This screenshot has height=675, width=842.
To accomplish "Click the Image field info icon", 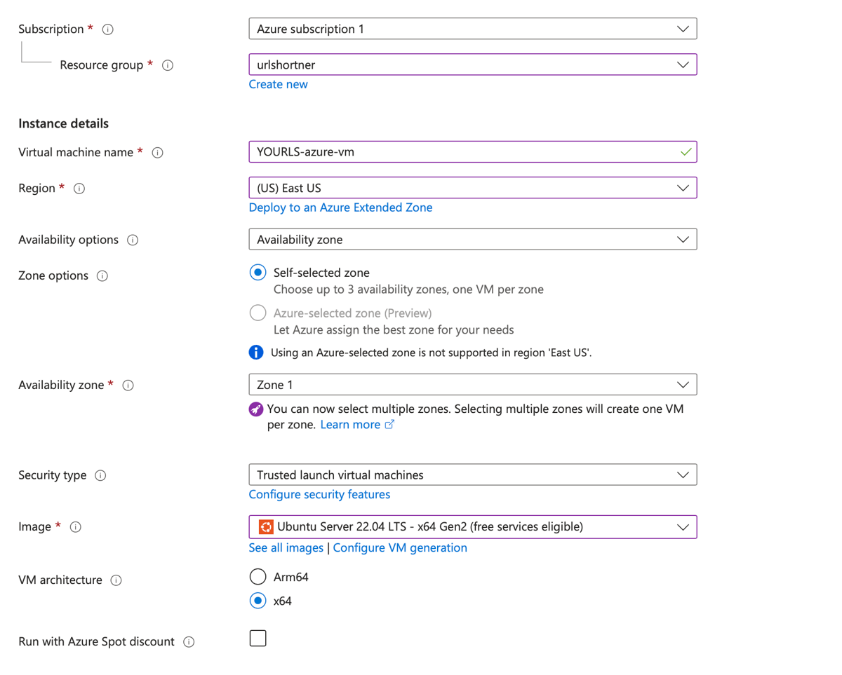I will (76, 527).
